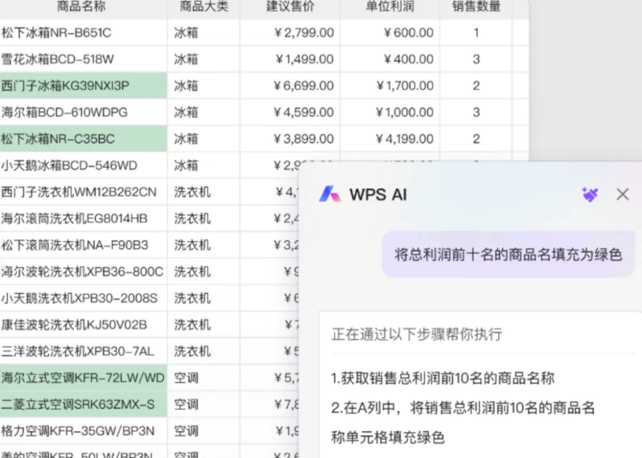This screenshot has height=458, width=642.
Task: Select price cell ¥2,799.00
Action: coord(290,32)
